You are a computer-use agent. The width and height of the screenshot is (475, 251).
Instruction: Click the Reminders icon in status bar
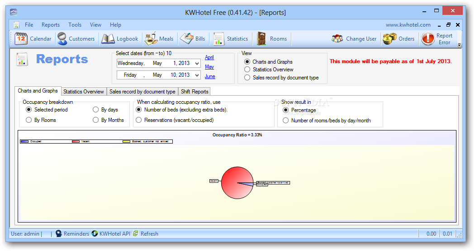coord(59,233)
